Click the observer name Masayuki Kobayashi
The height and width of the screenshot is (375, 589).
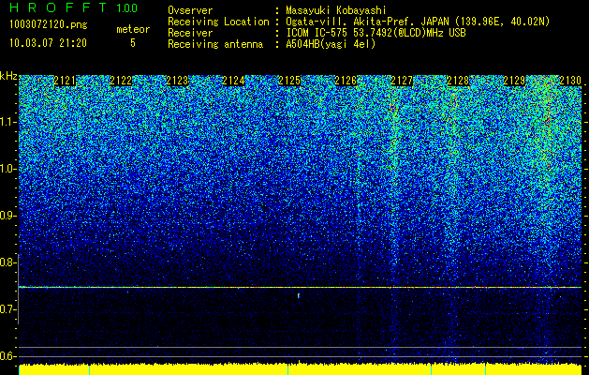click(336, 10)
